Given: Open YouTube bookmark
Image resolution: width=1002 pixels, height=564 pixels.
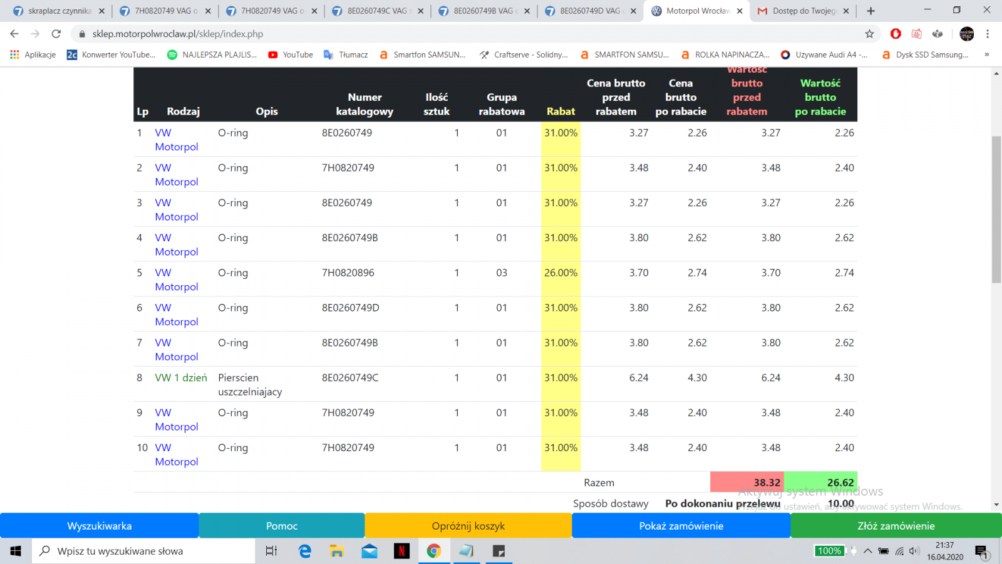Looking at the screenshot, I should coord(291,55).
